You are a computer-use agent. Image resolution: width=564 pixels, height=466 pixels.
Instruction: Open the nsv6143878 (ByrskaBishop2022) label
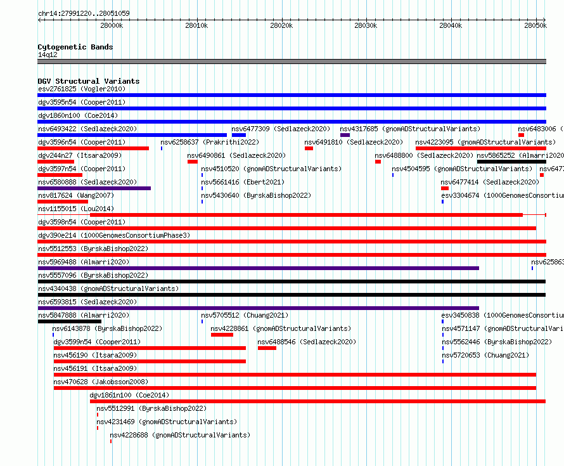pyautogui.click(x=107, y=328)
